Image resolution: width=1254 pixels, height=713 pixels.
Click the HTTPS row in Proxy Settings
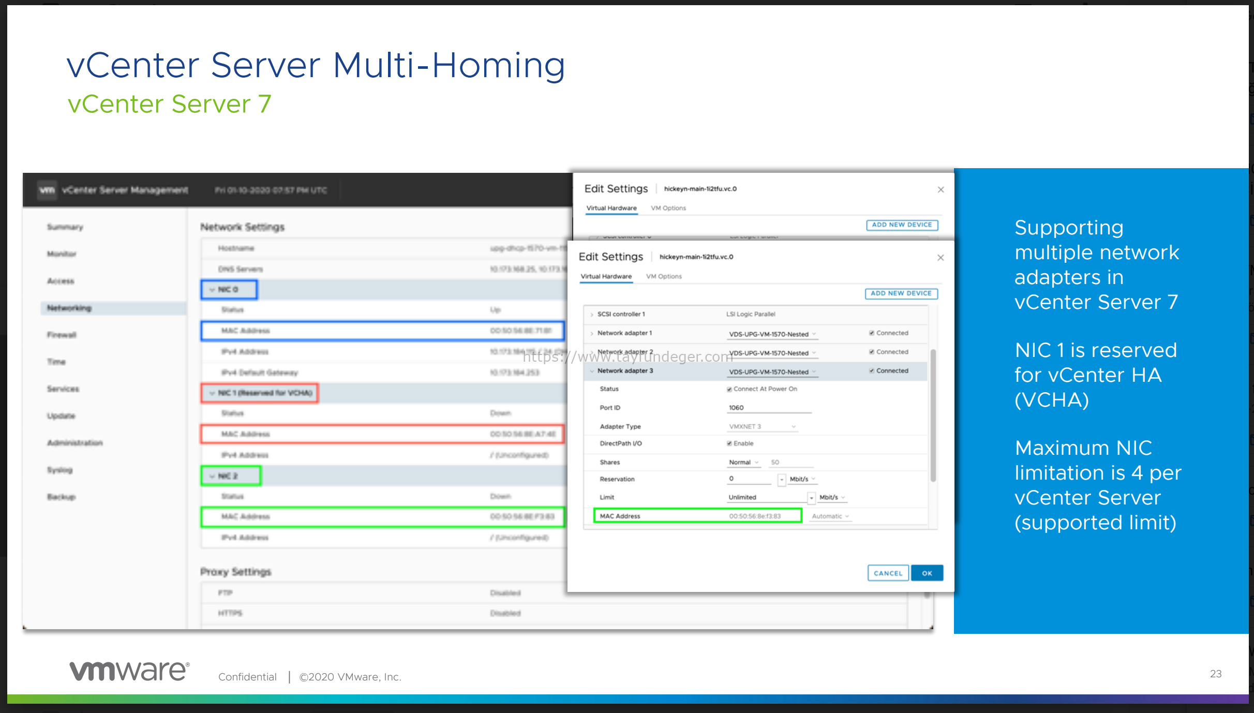click(x=554, y=613)
